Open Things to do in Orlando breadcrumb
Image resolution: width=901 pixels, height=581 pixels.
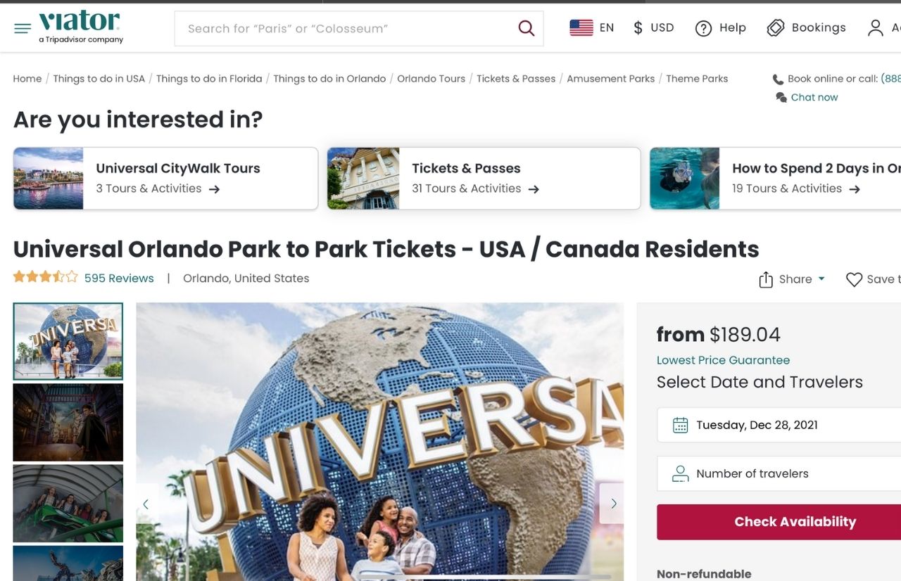329,79
